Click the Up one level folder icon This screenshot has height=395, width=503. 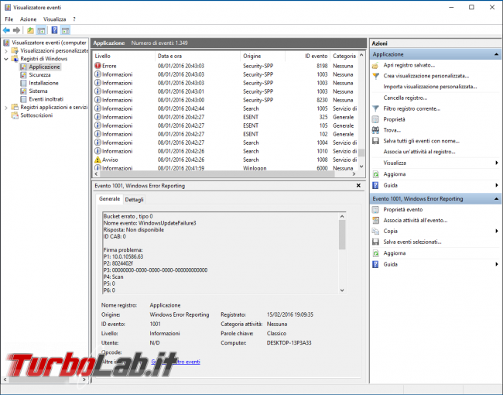tap(30, 30)
